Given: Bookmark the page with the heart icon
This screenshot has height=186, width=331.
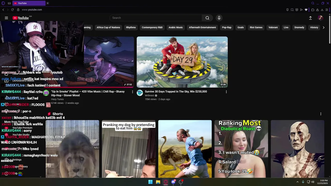Looking at the screenshot, I should pos(306,10).
